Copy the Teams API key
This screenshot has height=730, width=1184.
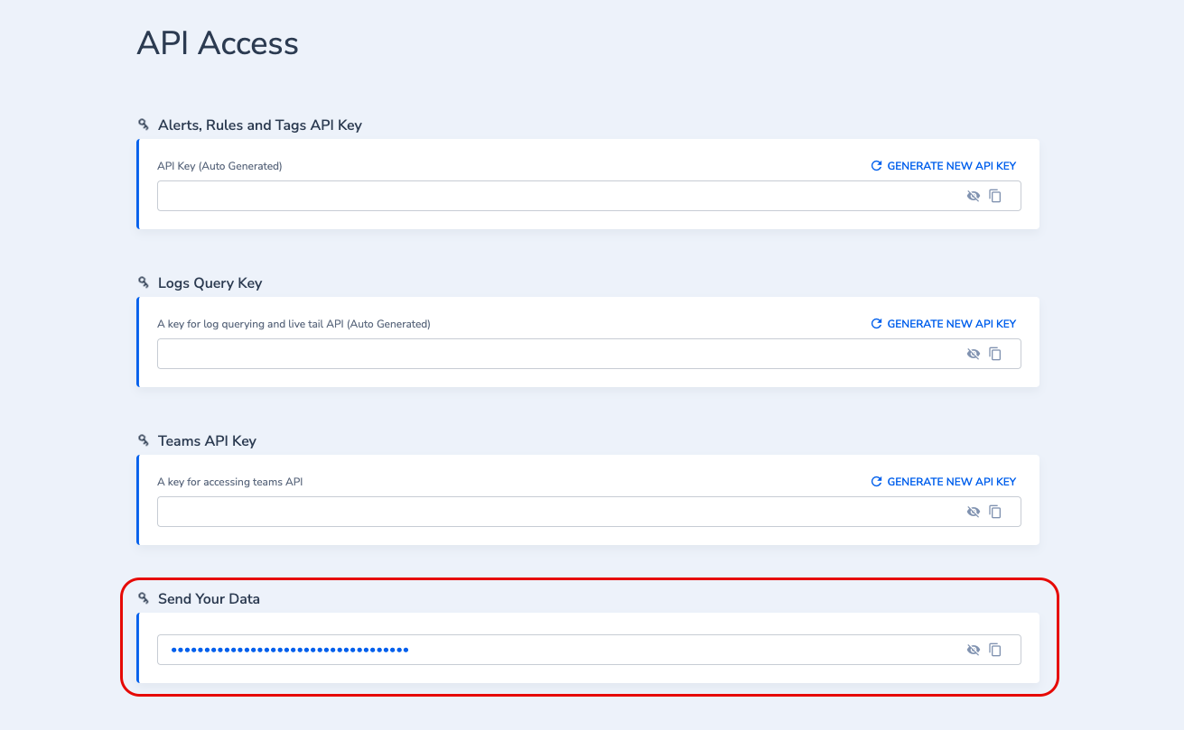995,512
